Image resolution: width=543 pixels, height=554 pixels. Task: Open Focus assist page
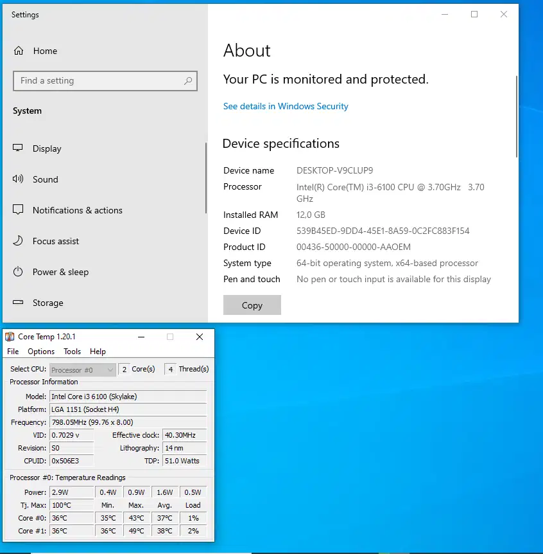(x=56, y=241)
